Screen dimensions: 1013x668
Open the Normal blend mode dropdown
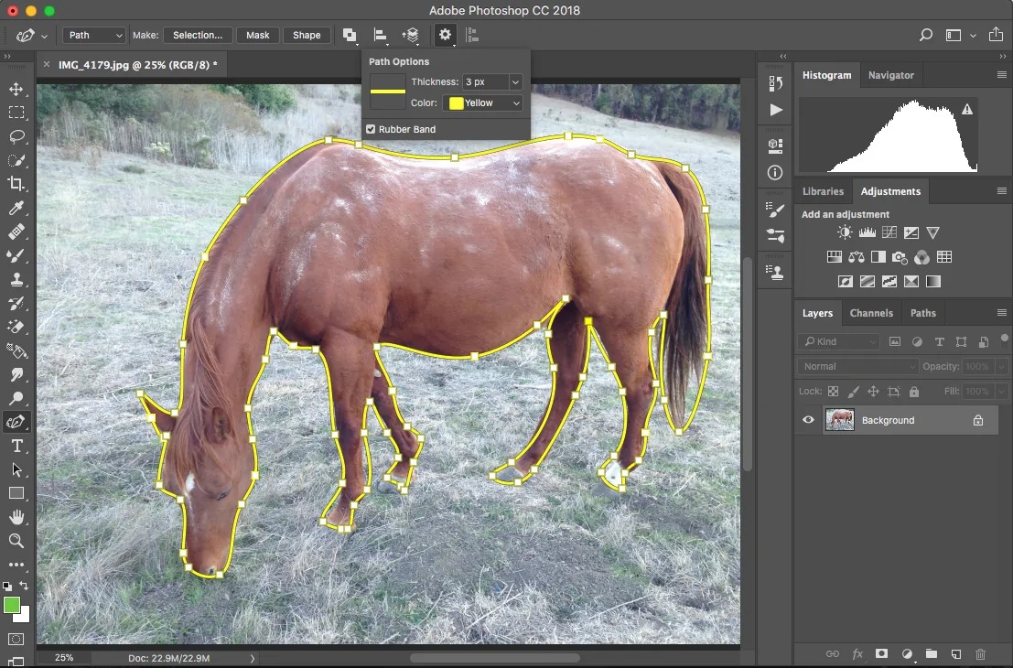(x=857, y=367)
